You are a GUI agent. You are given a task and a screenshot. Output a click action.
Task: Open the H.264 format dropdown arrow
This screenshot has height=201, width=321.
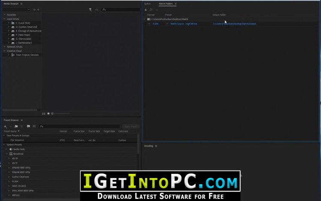pyautogui.click(x=149, y=24)
